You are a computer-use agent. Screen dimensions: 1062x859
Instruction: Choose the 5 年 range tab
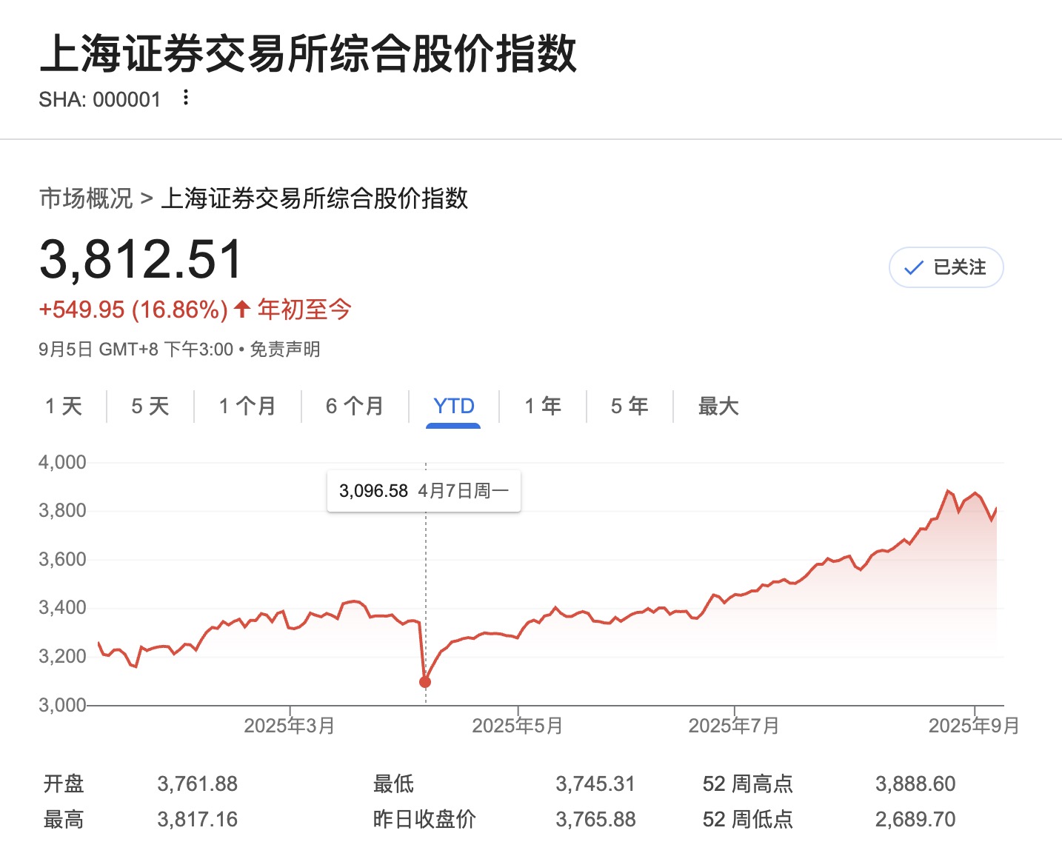(629, 406)
